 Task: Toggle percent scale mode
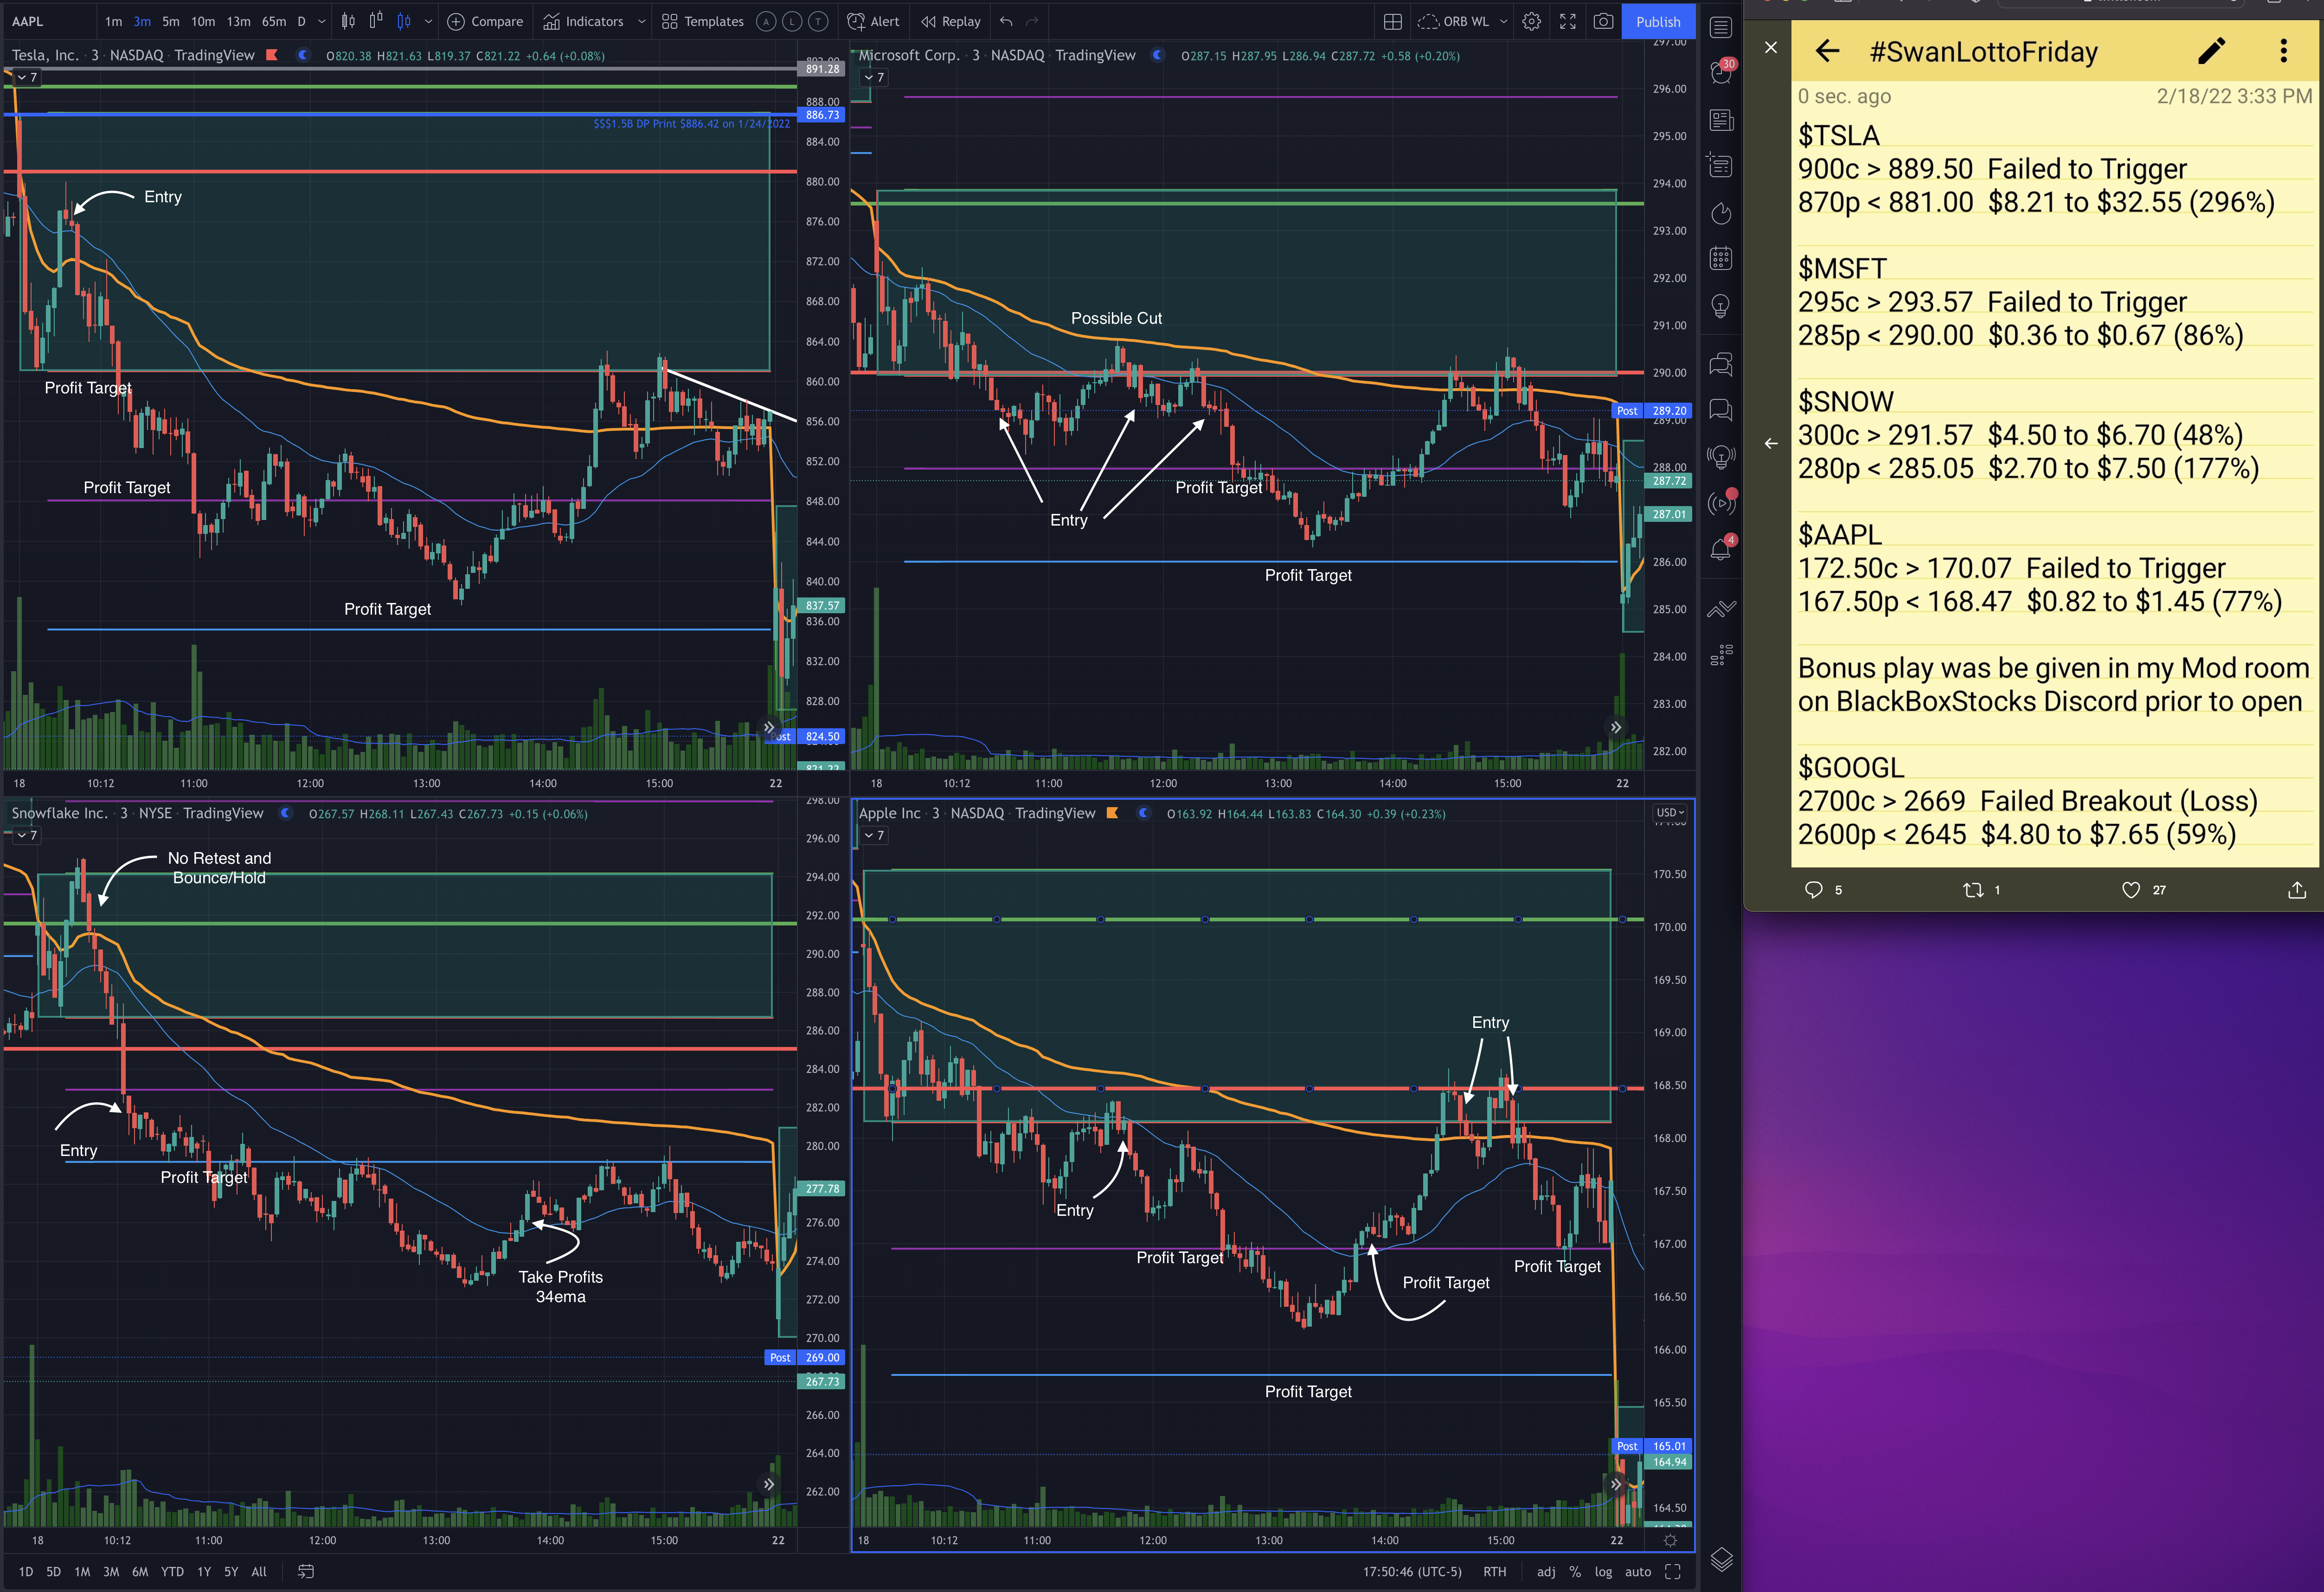pos(1575,1572)
